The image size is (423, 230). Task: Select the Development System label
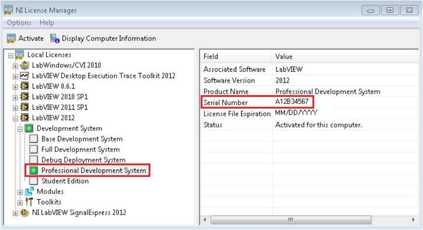(69, 128)
